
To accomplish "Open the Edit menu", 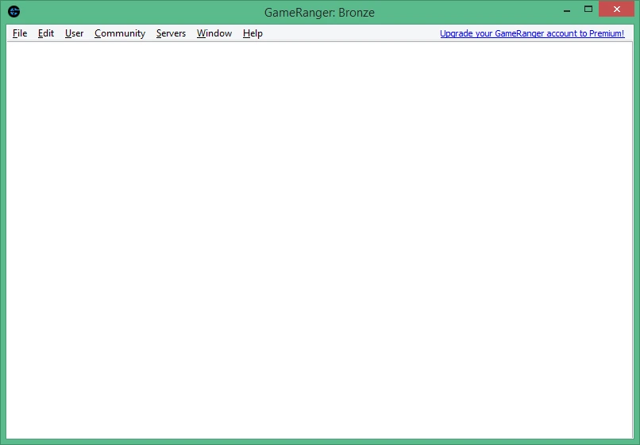I will click(46, 33).
